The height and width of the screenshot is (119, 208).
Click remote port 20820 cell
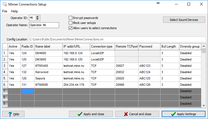(127, 78)
